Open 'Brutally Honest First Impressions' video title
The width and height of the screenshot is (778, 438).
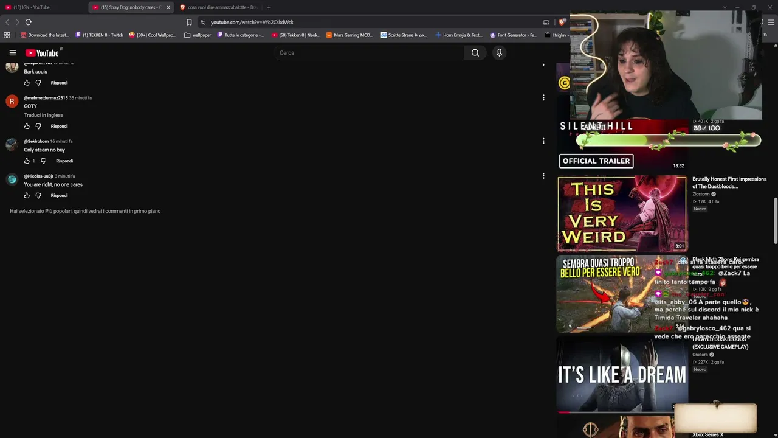click(x=729, y=182)
